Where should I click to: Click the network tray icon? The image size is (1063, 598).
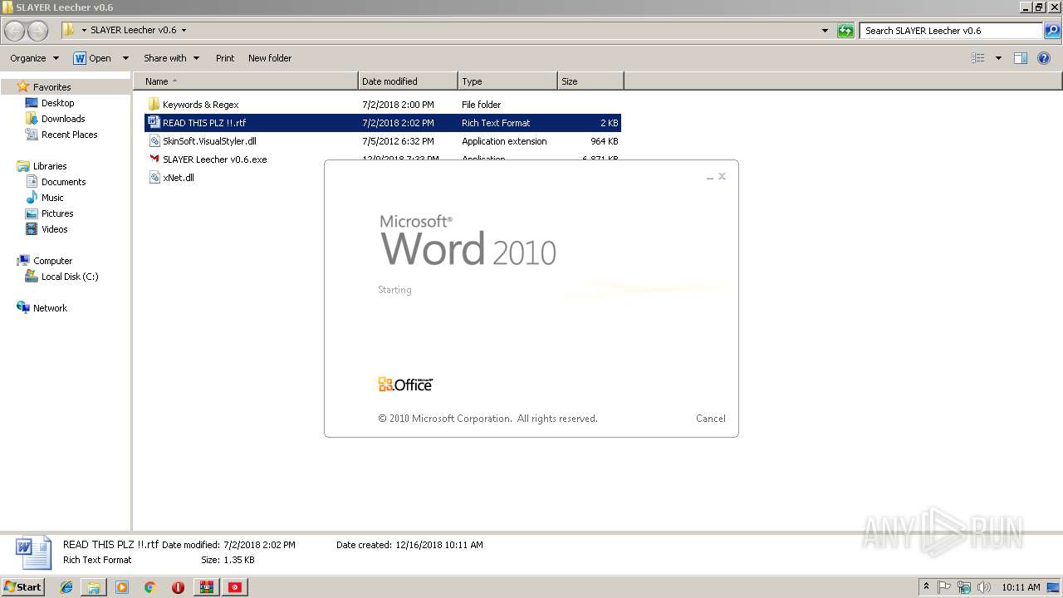coord(964,587)
